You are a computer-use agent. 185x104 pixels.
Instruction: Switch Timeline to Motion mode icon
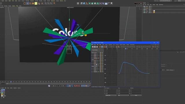coord(97,47)
